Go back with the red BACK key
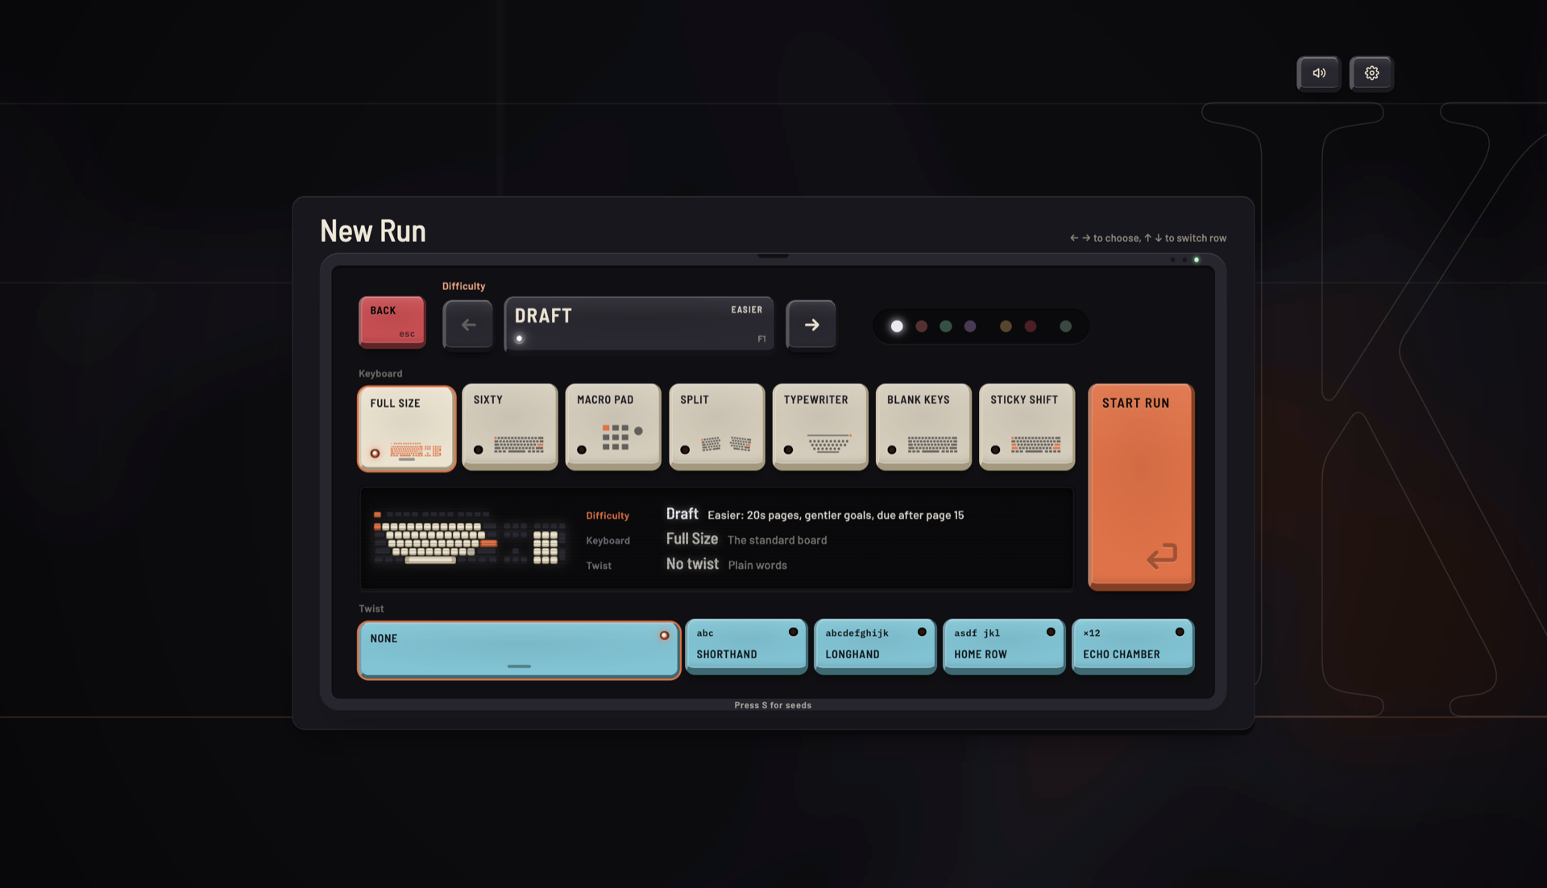The width and height of the screenshot is (1547, 888). 392,322
